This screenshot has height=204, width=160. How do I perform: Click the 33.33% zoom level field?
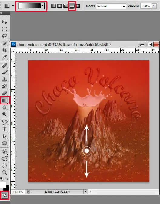coord(18,192)
